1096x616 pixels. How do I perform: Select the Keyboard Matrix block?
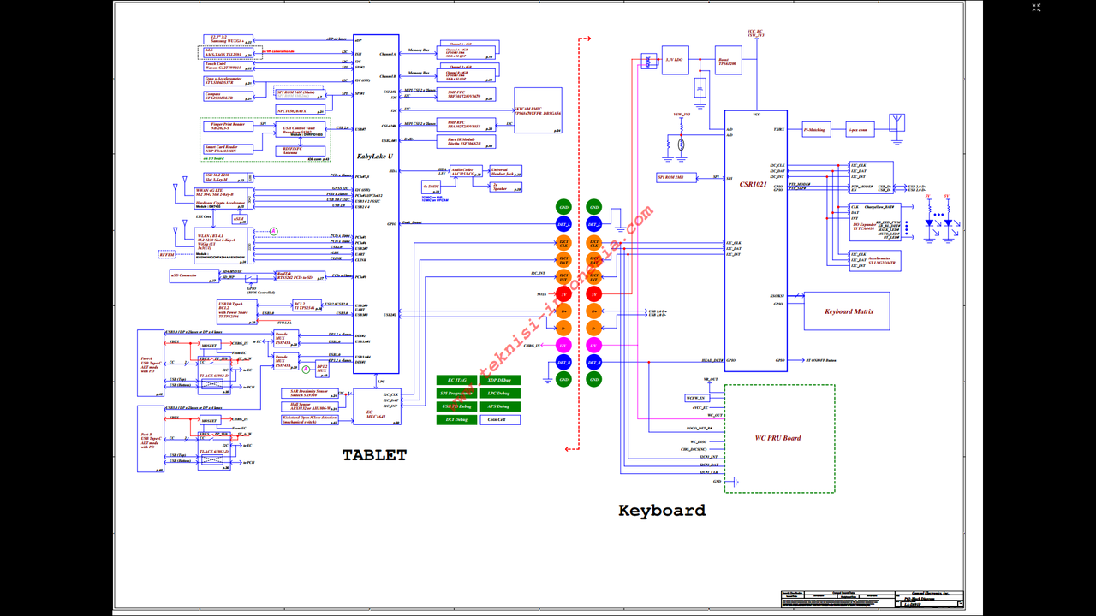tap(847, 311)
